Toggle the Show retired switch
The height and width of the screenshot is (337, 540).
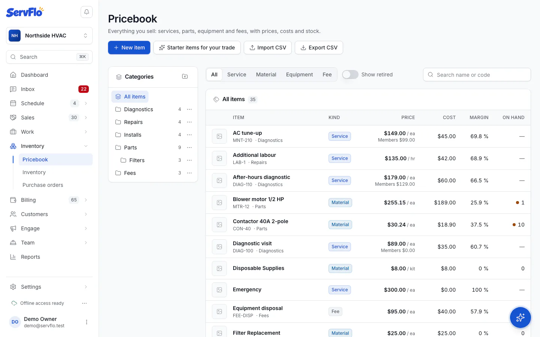coord(350,75)
